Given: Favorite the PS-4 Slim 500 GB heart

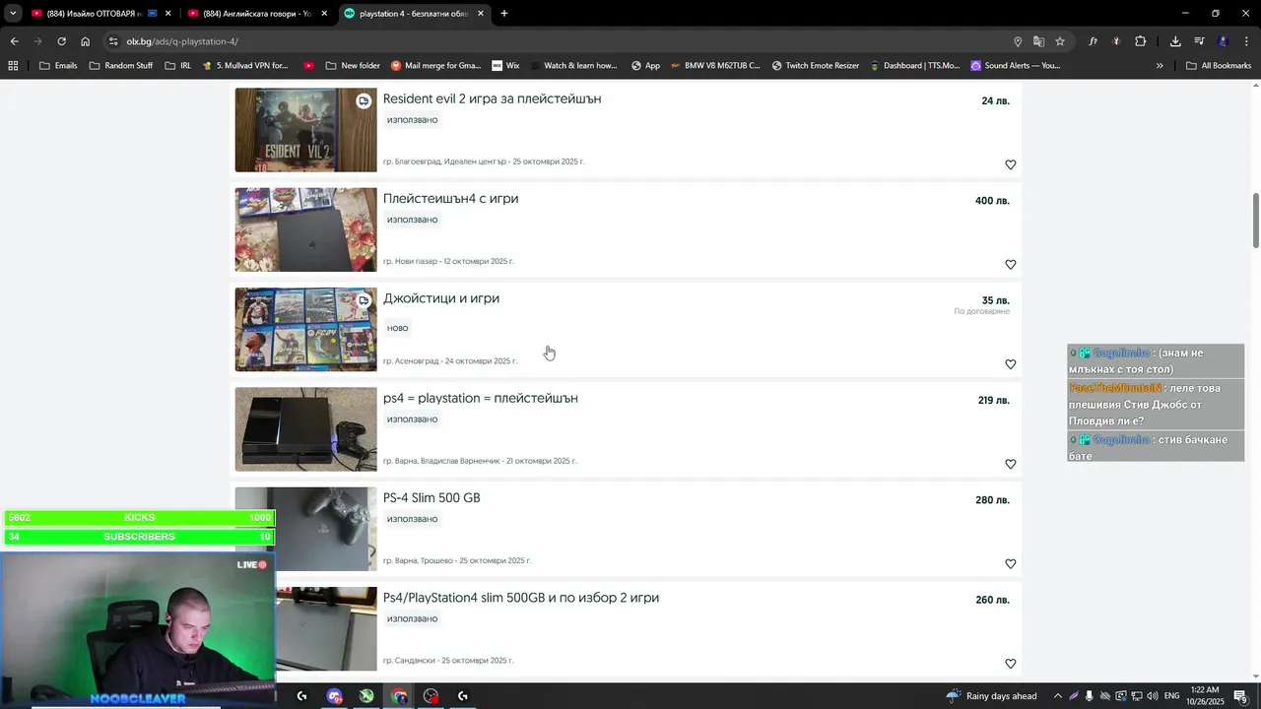Looking at the screenshot, I should 1010,563.
